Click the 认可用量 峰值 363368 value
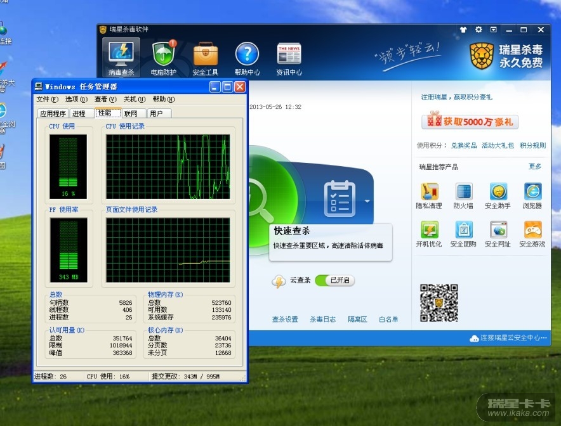The height and width of the screenshot is (426, 561). [122, 352]
